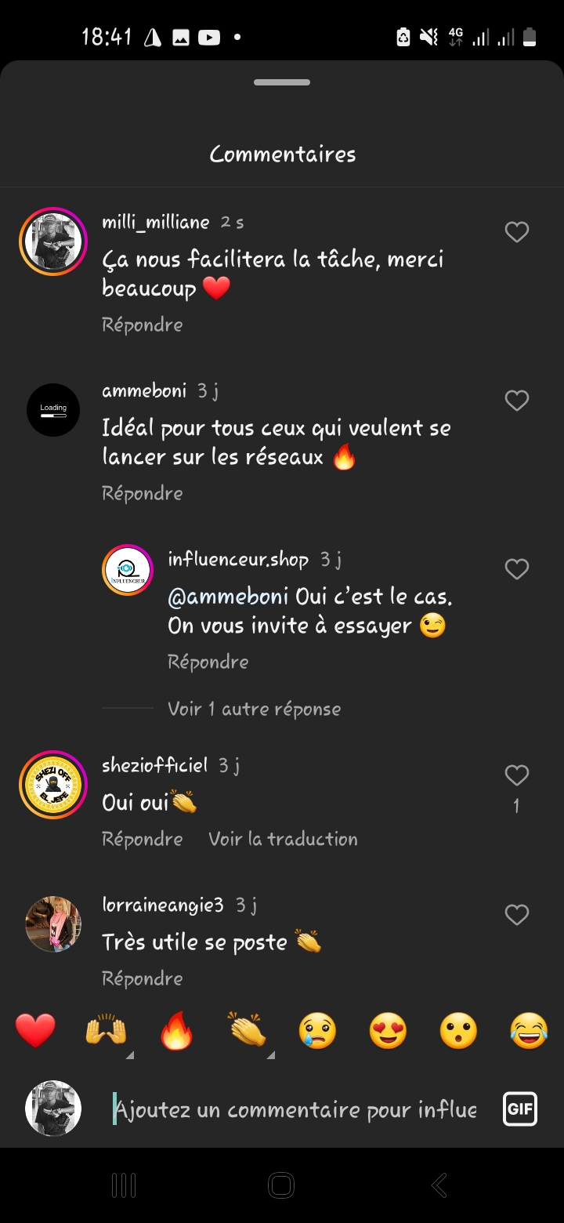Image resolution: width=564 pixels, height=1223 pixels.
Task: Tap the comments sheet drag handle
Action: tap(282, 82)
